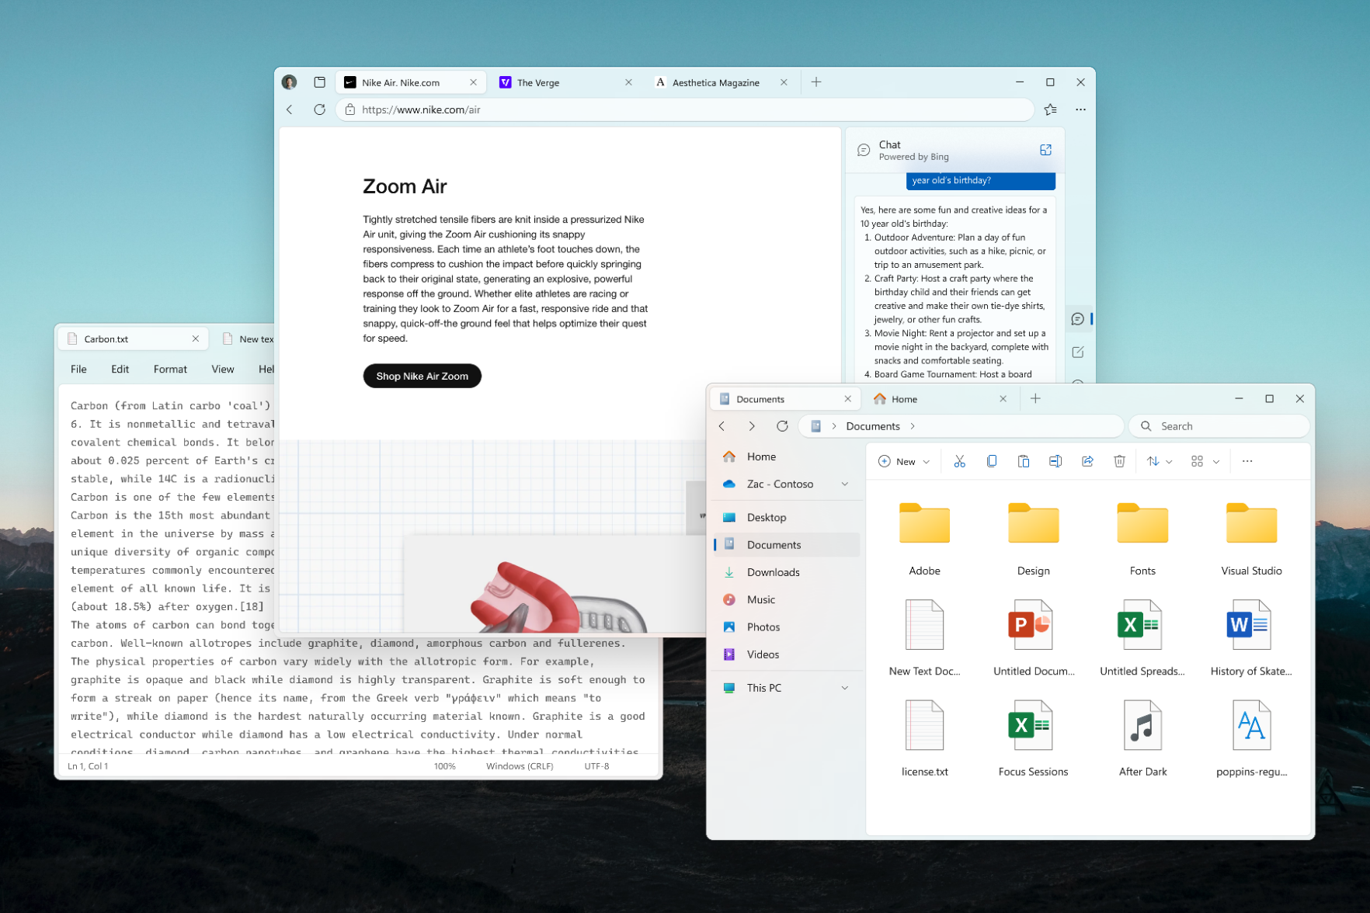Open the browser Settings and more menu
Viewport: 1370px width, 913px height.
1080,109
